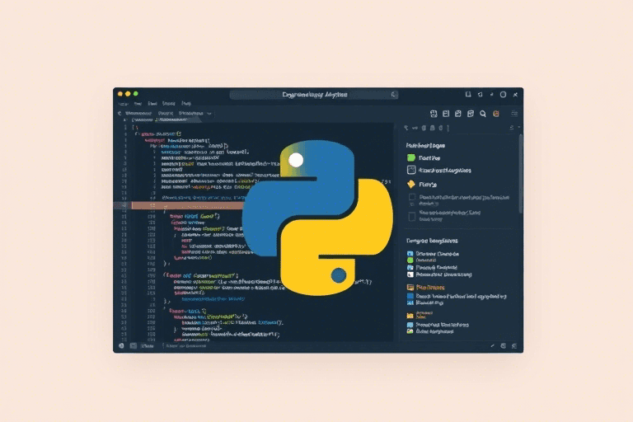Image resolution: width=633 pixels, height=422 pixels.
Task: Click the icon inside the title bar search field
Action: coord(393,95)
